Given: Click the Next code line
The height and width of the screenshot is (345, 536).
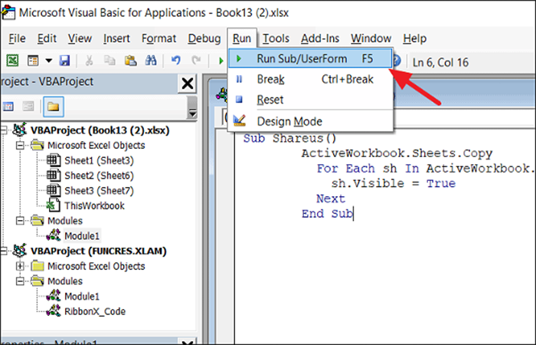Looking at the screenshot, I should (x=331, y=199).
